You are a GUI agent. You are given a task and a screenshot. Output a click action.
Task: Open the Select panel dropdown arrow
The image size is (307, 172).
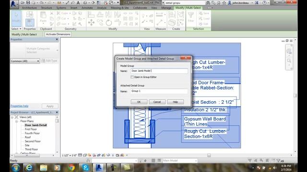tap(20, 29)
